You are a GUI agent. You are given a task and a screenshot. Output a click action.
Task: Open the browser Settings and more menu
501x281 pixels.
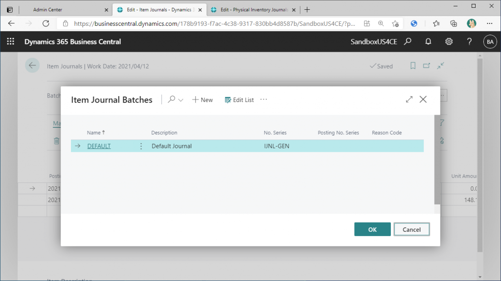pyautogui.click(x=489, y=23)
